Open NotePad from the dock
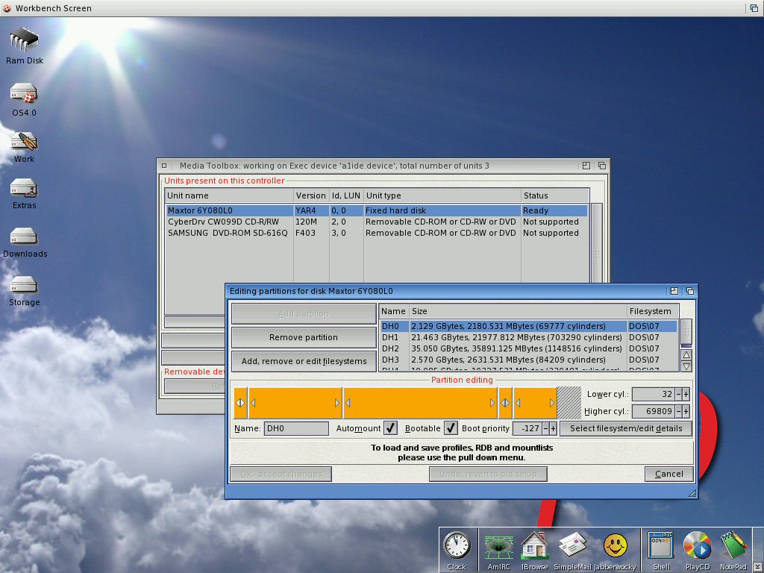764x573 pixels. point(733,551)
